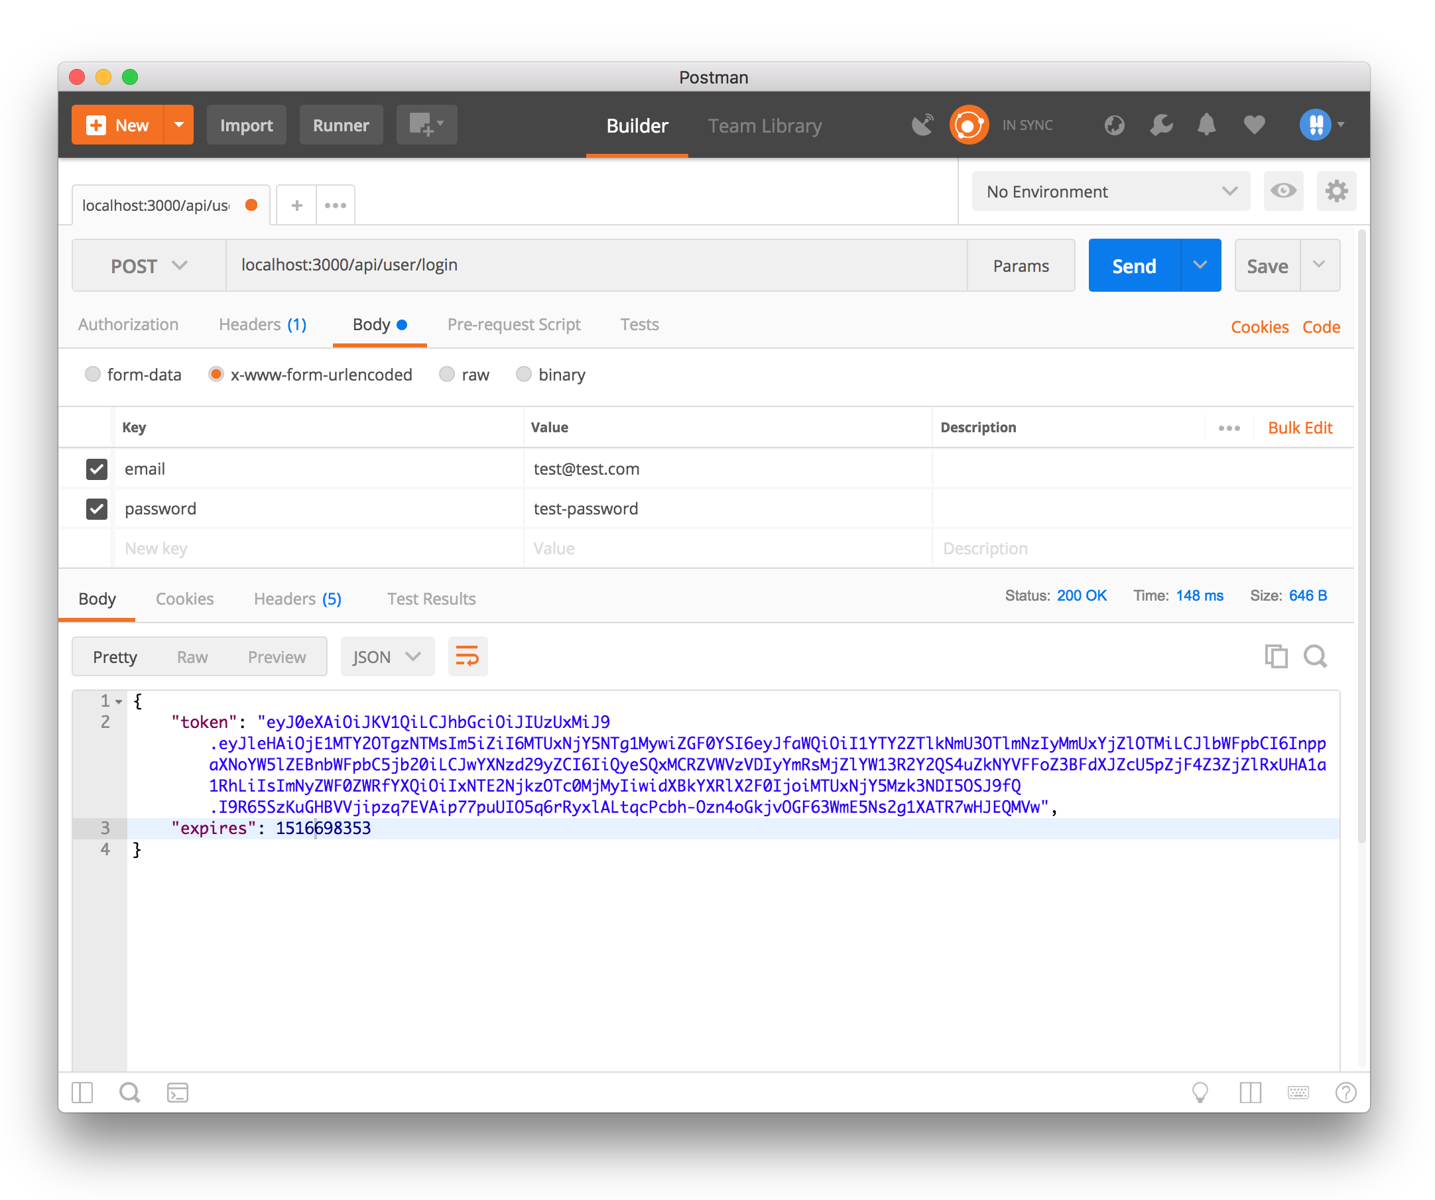Click the Send button
The image size is (1435, 1200).
pos(1135,265)
